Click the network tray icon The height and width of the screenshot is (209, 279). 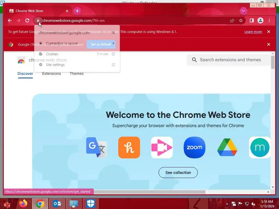tap(247, 204)
